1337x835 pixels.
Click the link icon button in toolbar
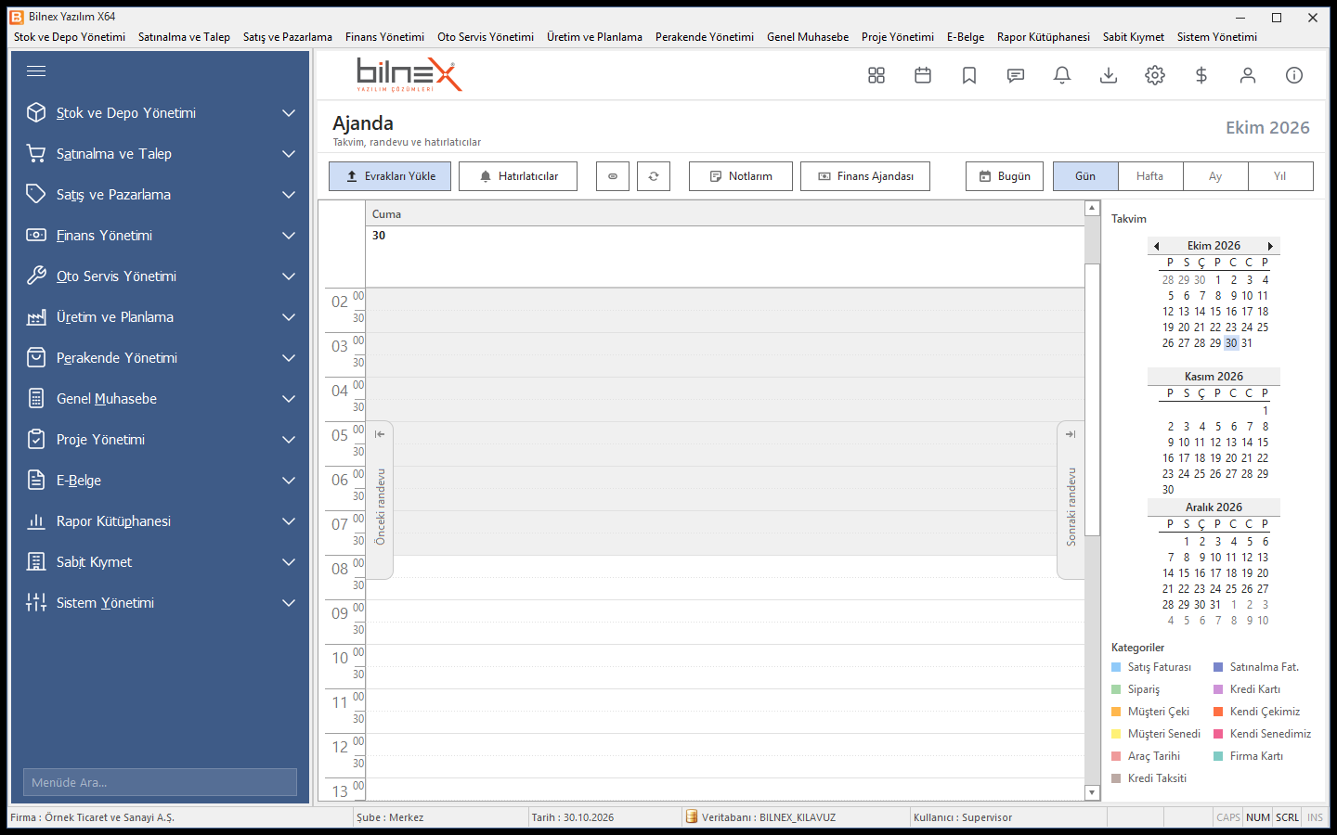(x=613, y=176)
